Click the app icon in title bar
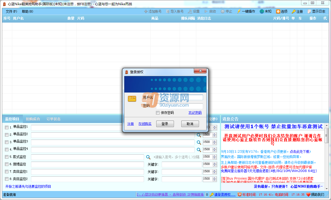 (x=4, y=4)
